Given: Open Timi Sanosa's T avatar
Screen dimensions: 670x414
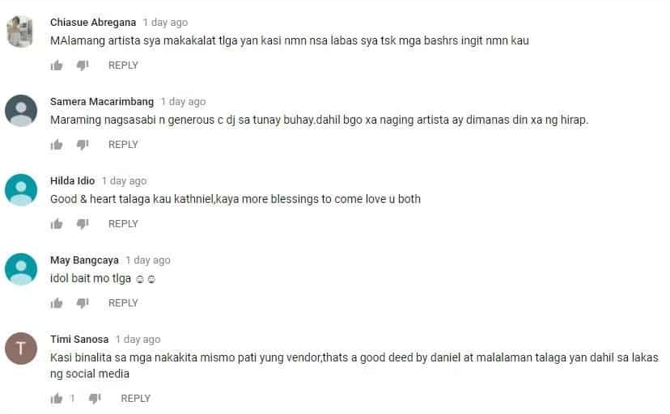Looking at the screenshot, I should coord(21,349).
